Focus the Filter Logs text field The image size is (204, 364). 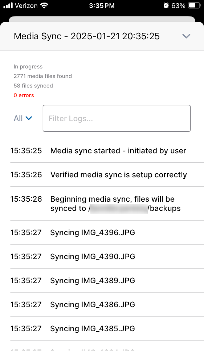117,118
